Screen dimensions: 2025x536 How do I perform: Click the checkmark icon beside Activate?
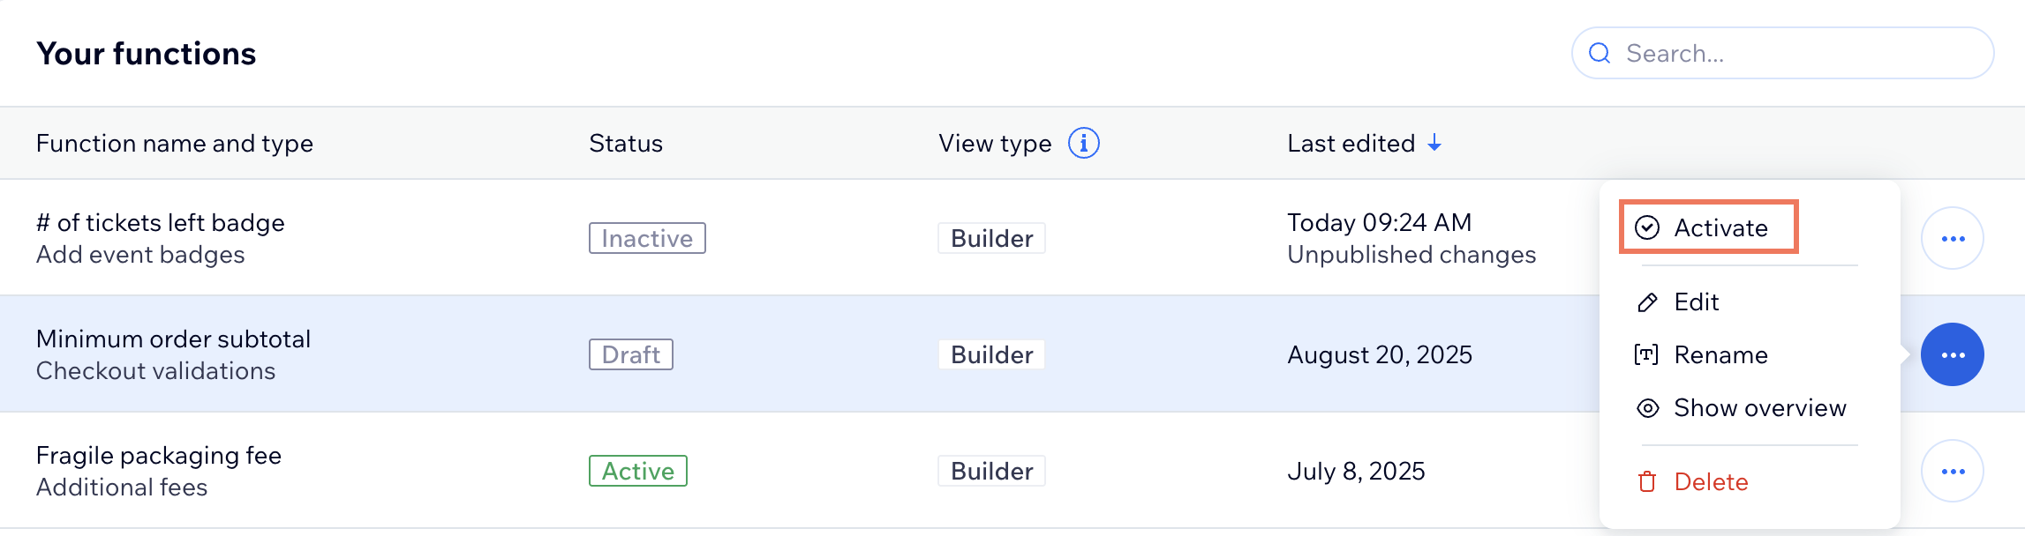pos(1647,227)
